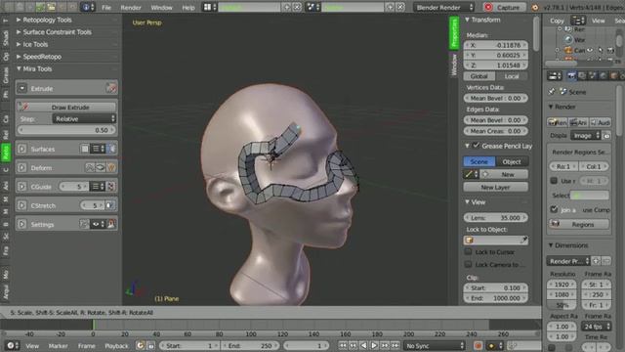Select the green Retopo vertical tab

(6, 153)
